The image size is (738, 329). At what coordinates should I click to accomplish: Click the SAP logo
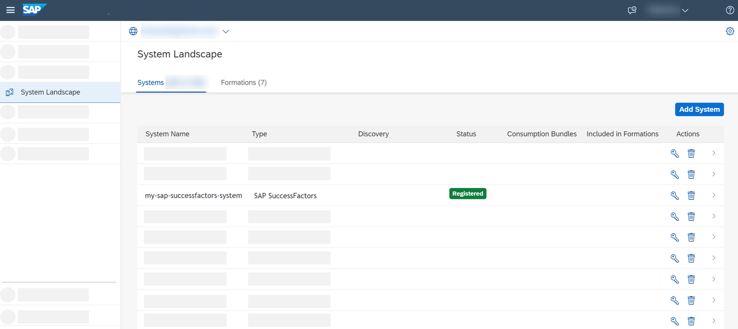35,10
